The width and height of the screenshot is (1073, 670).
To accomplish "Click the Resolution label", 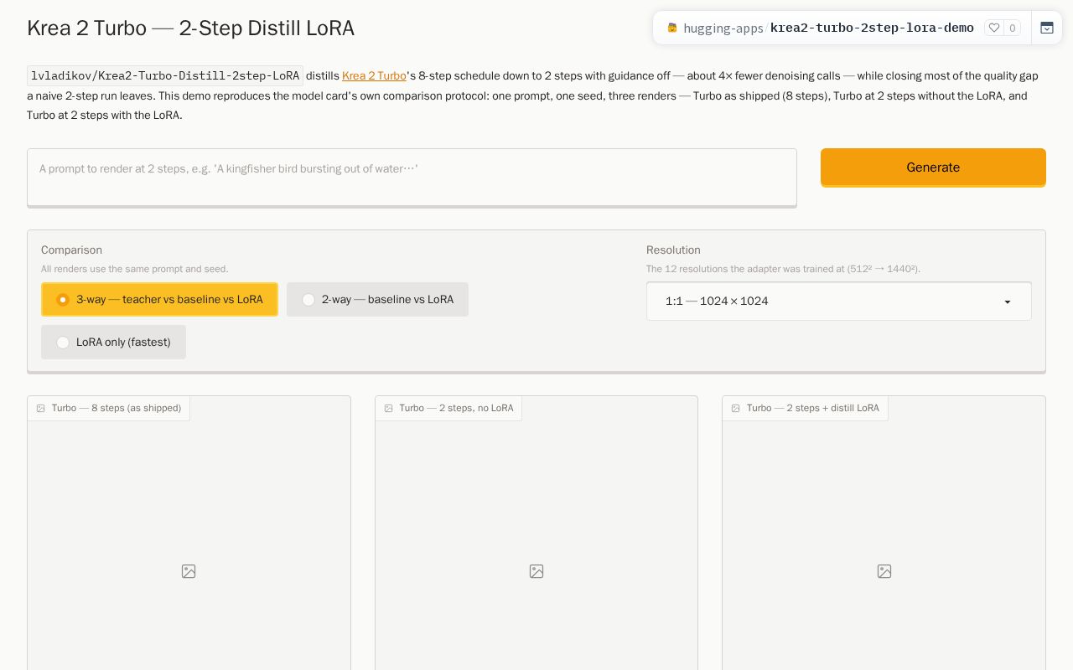I will pos(673,250).
